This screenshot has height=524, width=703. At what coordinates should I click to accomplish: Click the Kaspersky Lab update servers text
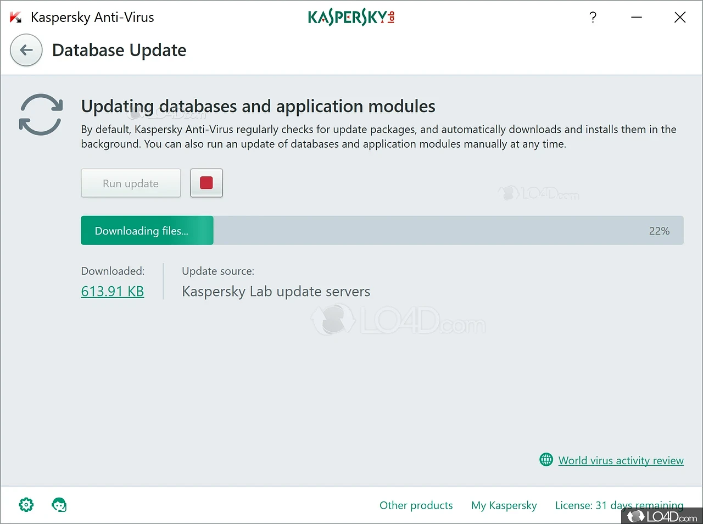click(x=276, y=291)
